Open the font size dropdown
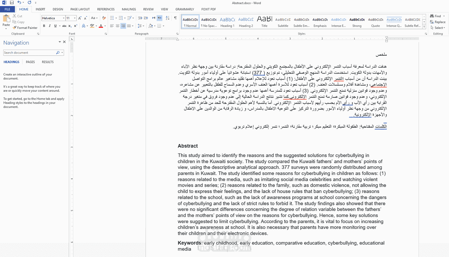 [x=74, y=18]
